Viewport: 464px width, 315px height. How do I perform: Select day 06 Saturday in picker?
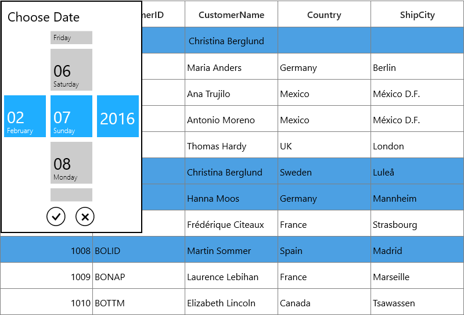[x=71, y=70]
